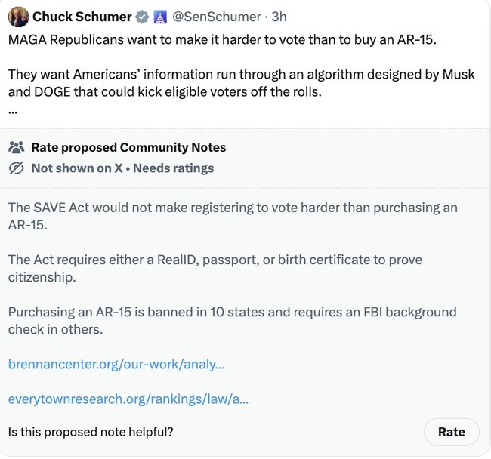This screenshot has width=491, height=459.
Task: Open Chuck Schumer's profile picture
Action: (x=18, y=17)
